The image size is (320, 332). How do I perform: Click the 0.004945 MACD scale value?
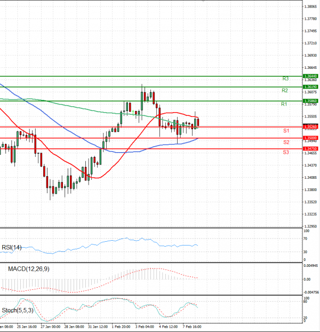point(310,265)
